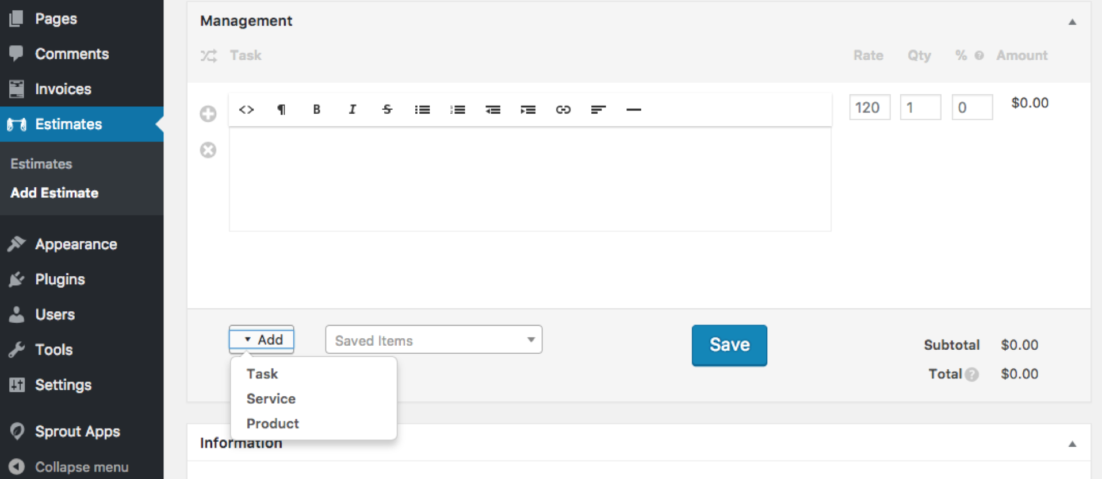1102x479 pixels.
Task: Click the Add dropdown button
Action: coord(262,339)
